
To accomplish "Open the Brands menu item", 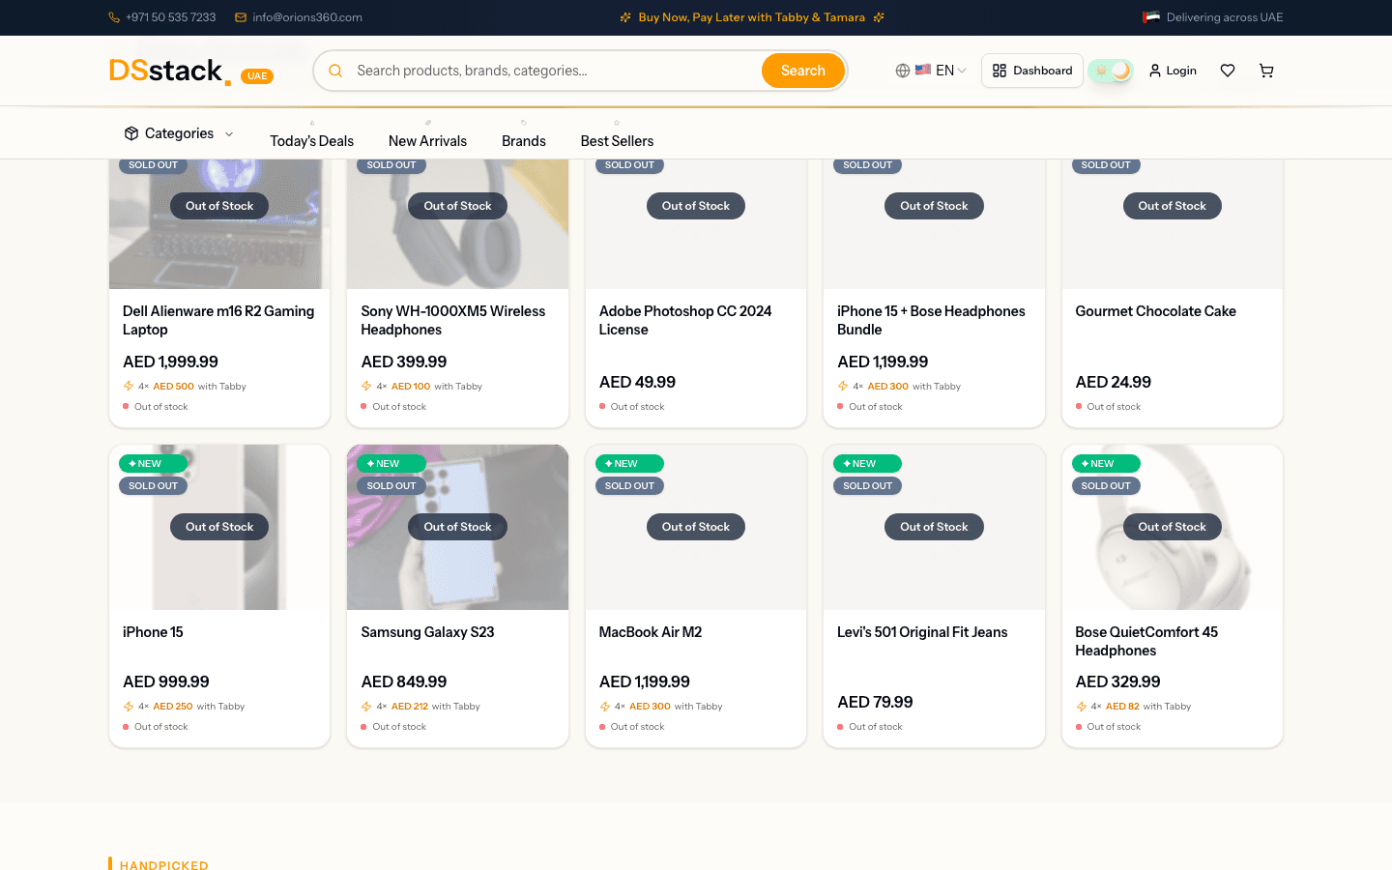I will pos(524,141).
